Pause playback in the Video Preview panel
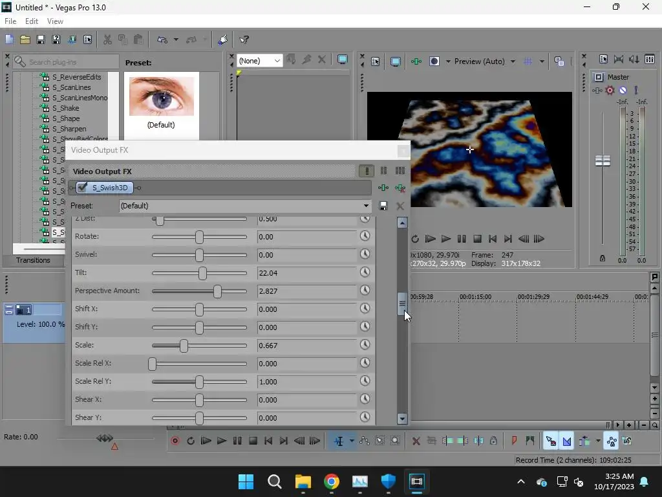662x497 pixels. click(462, 239)
